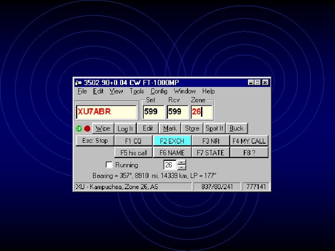
Task: Click the Mark button
Action: (170, 128)
